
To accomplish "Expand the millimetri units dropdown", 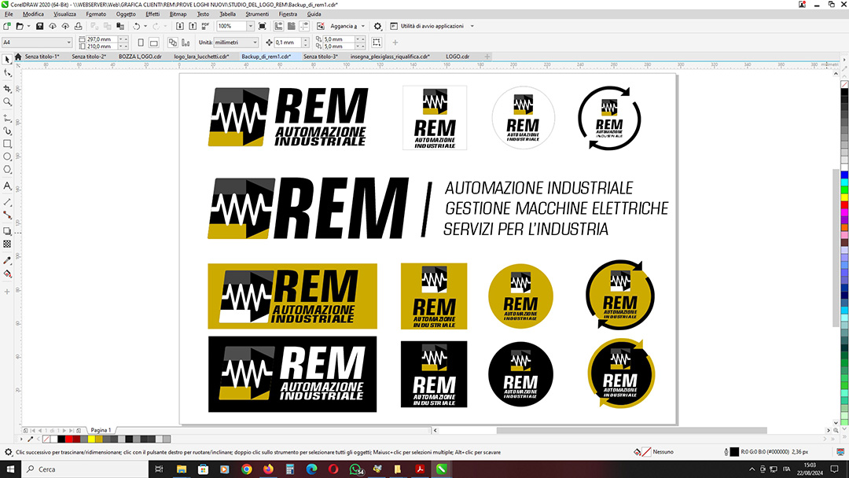I will point(254,42).
